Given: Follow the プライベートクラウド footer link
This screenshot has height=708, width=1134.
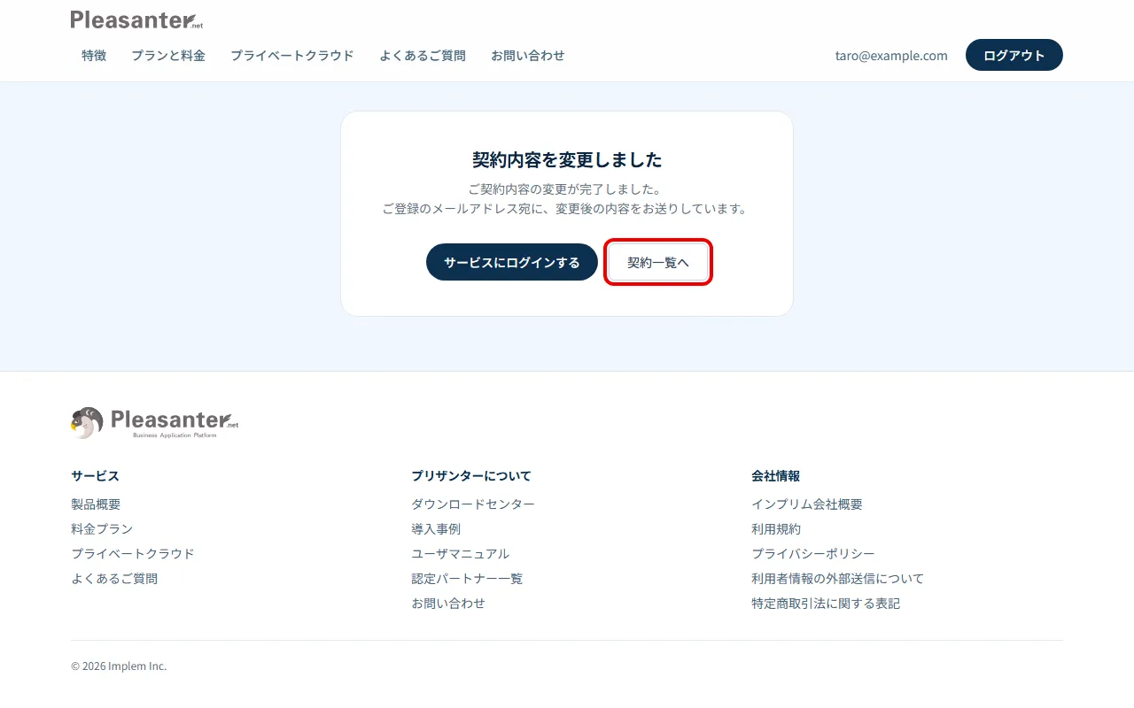Looking at the screenshot, I should pos(133,554).
